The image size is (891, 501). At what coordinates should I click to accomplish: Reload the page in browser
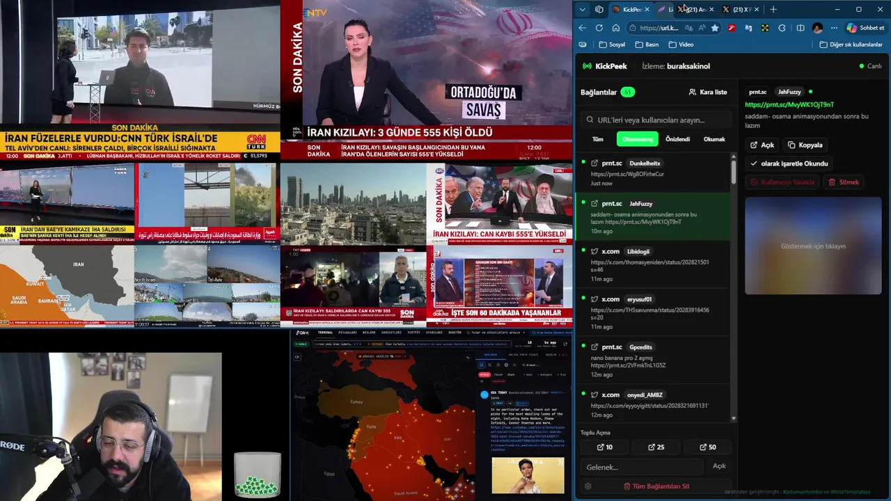(x=599, y=28)
